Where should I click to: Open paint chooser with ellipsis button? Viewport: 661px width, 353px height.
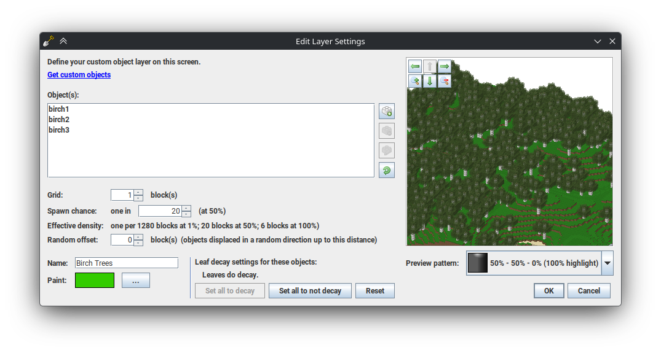click(136, 281)
